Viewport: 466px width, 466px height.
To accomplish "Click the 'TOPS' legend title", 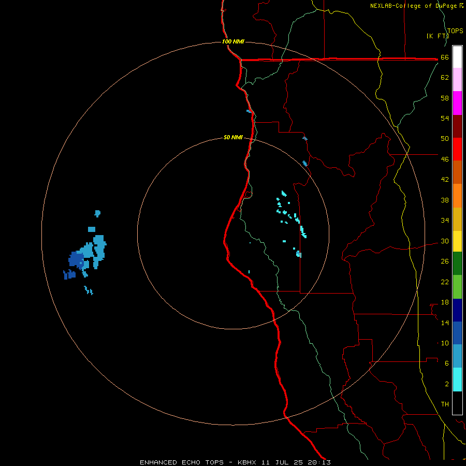I will click(455, 31).
